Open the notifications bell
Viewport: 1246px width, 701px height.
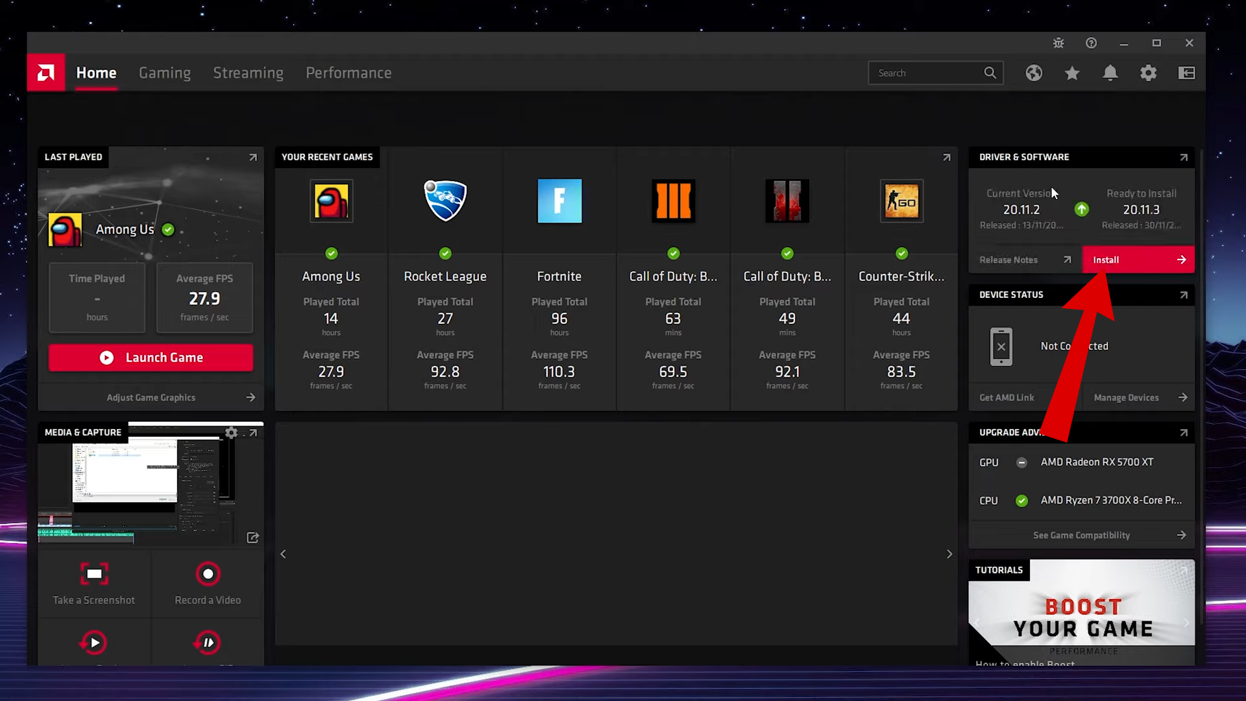[x=1110, y=73]
